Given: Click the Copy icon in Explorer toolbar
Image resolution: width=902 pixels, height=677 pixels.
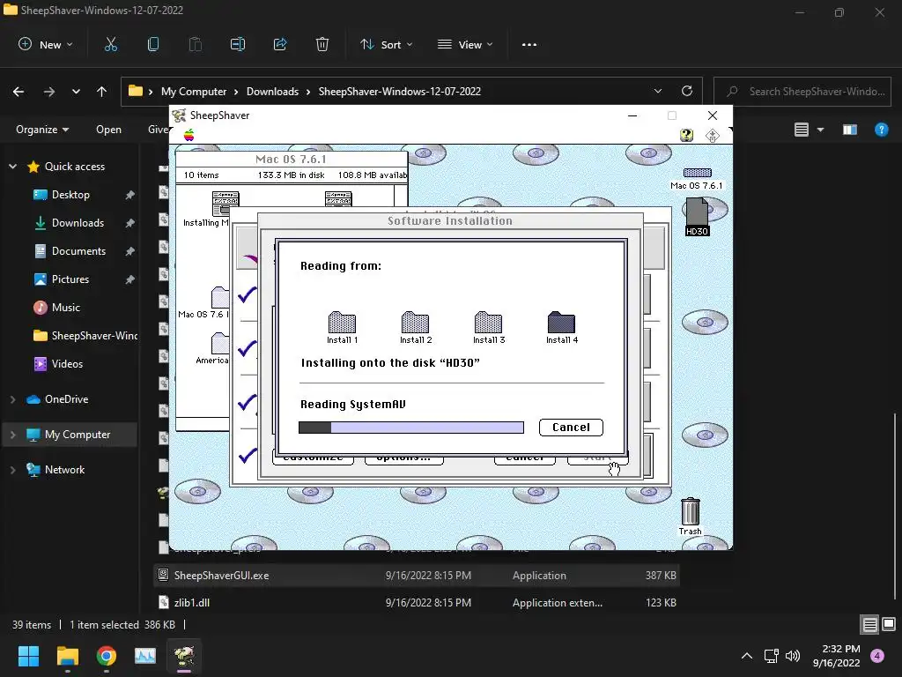Looking at the screenshot, I should coord(153,44).
